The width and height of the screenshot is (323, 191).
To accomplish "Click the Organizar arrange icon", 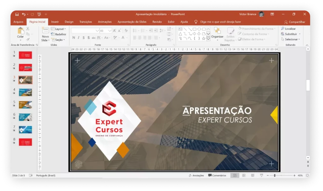I will tap(217, 31).
